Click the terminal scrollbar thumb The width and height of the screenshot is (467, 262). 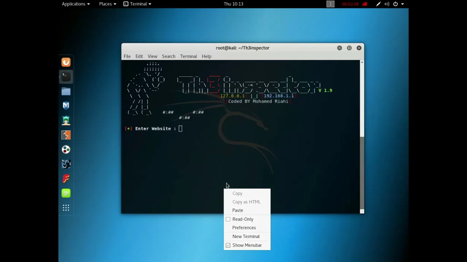point(362,173)
